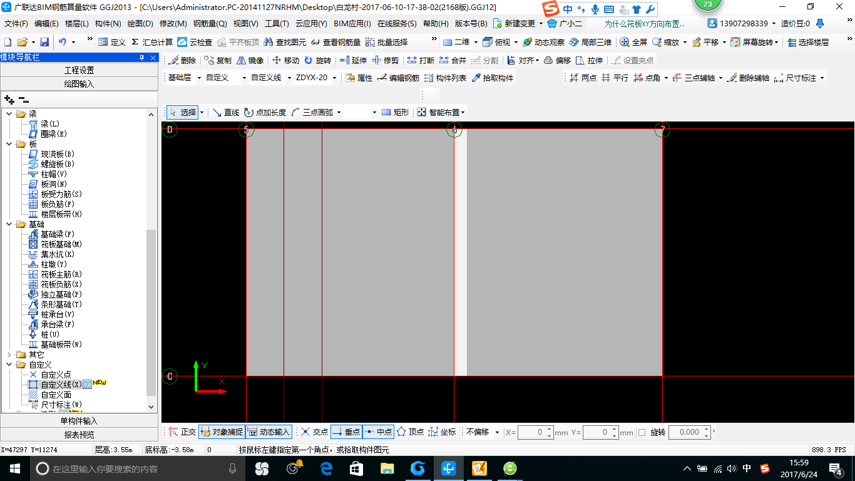This screenshot has height=481, width=855.
Task: Open BIM应用(I) menu
Action: [x=352, y=24]
